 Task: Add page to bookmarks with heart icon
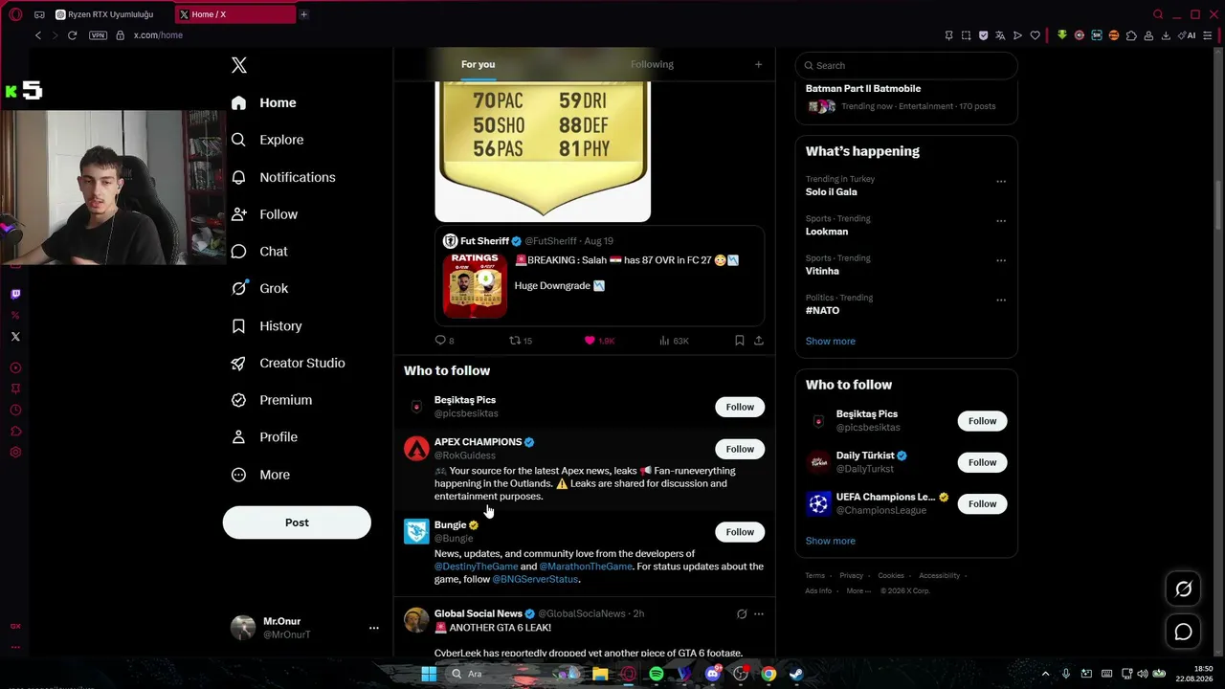(x=1035, y=35)
